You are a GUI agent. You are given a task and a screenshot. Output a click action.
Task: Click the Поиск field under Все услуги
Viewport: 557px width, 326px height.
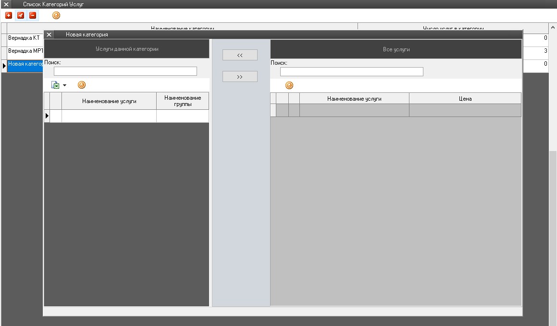pos(351,71)
